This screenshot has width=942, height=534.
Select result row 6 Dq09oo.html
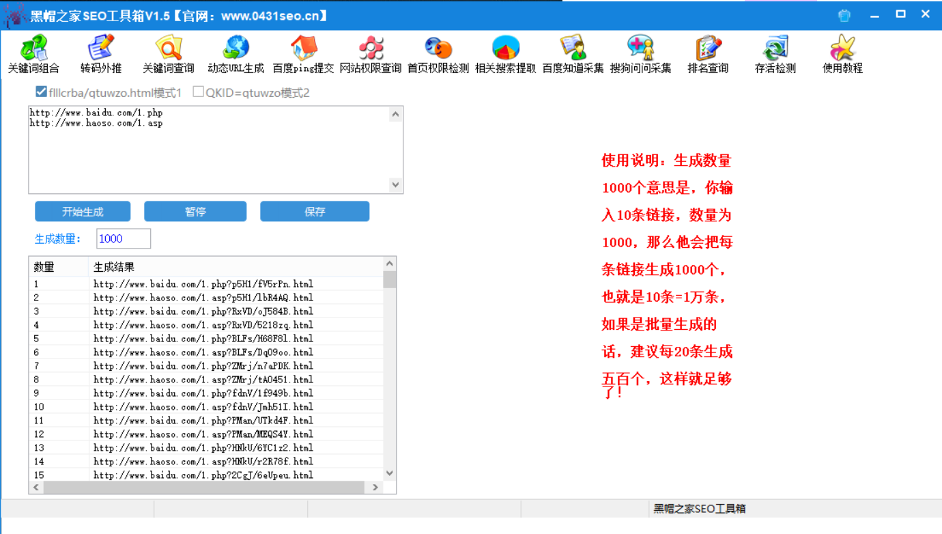pyautogui.click(x=206, y=352)
